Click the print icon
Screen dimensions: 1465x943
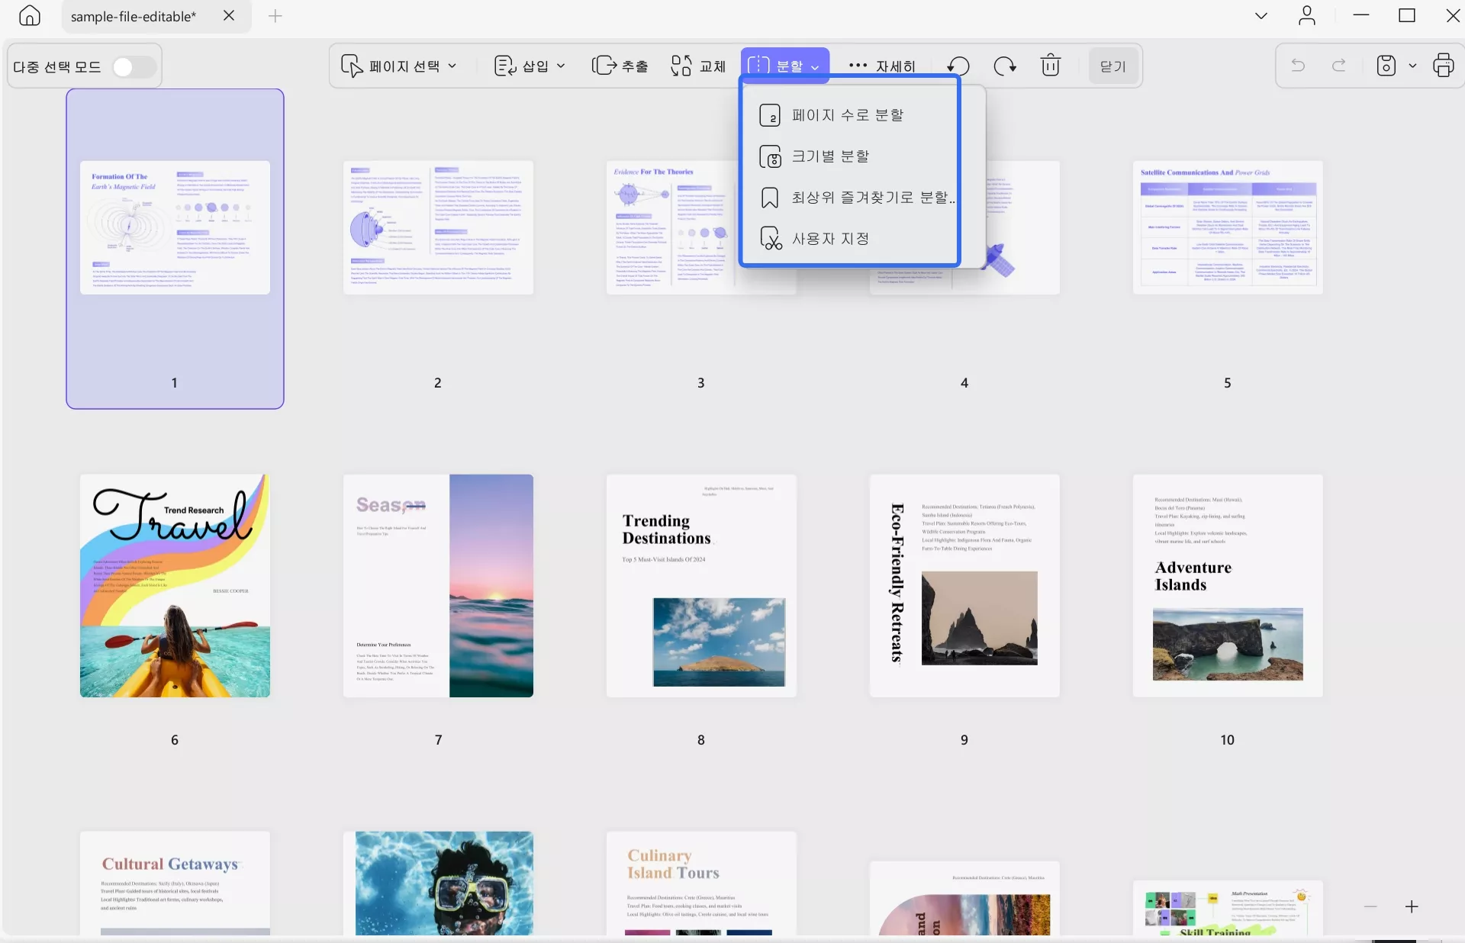point(1443,66)
